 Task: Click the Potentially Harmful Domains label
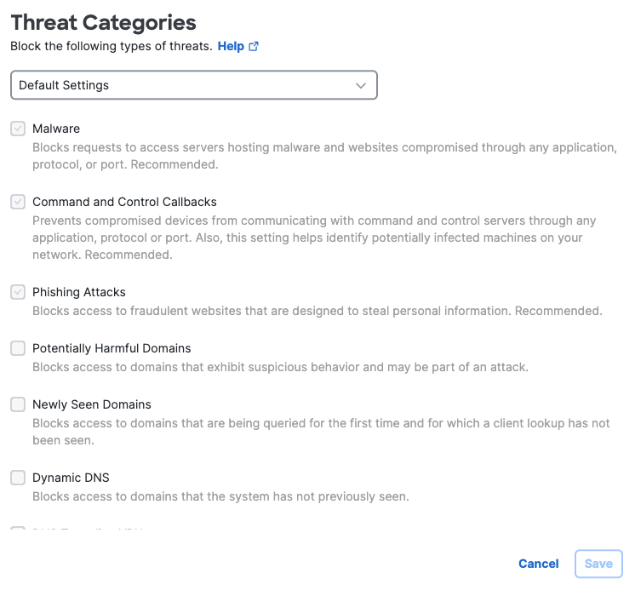click(x=112, y=348)
